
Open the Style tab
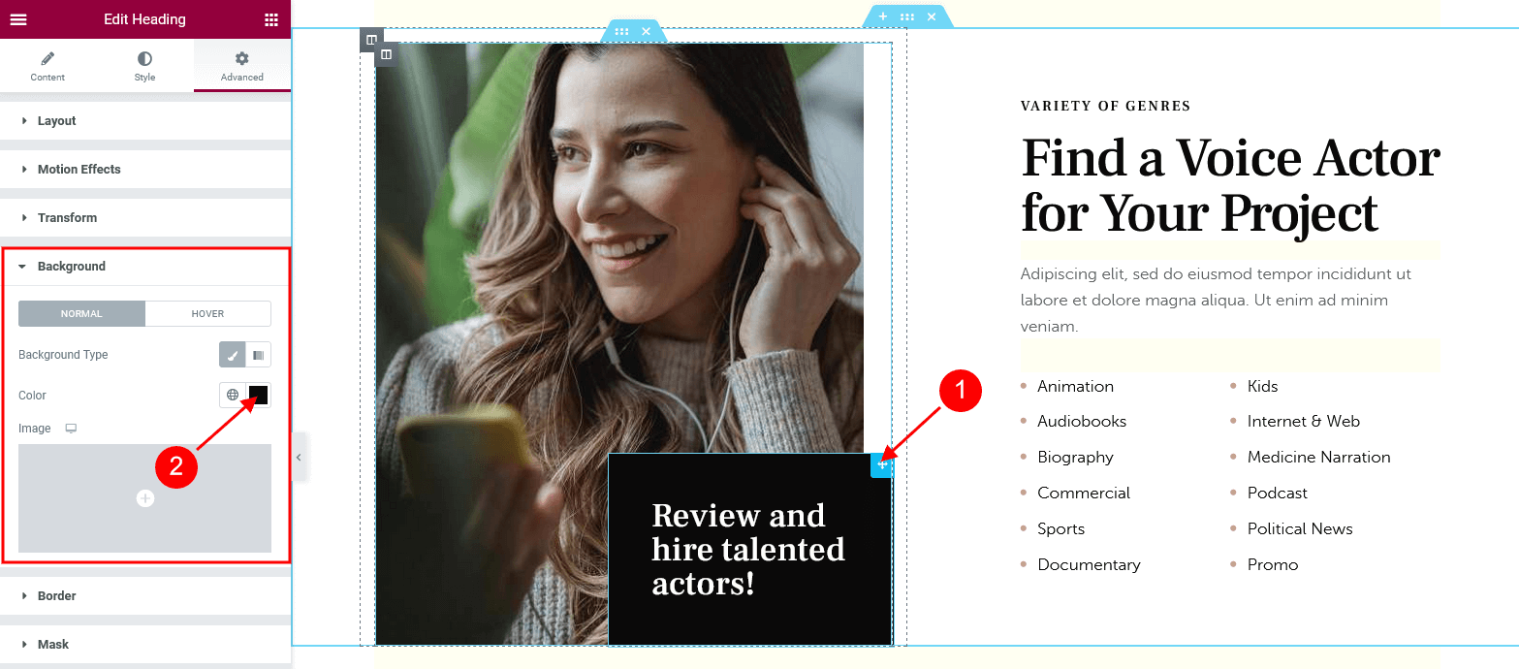[x=144, y=66]
